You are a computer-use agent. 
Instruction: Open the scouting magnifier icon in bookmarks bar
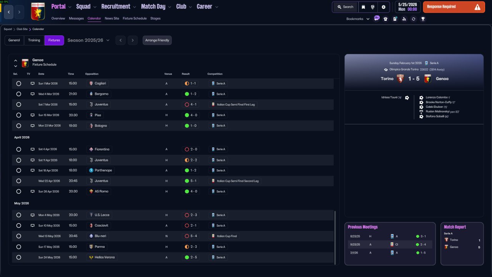(x=404, y=19)
